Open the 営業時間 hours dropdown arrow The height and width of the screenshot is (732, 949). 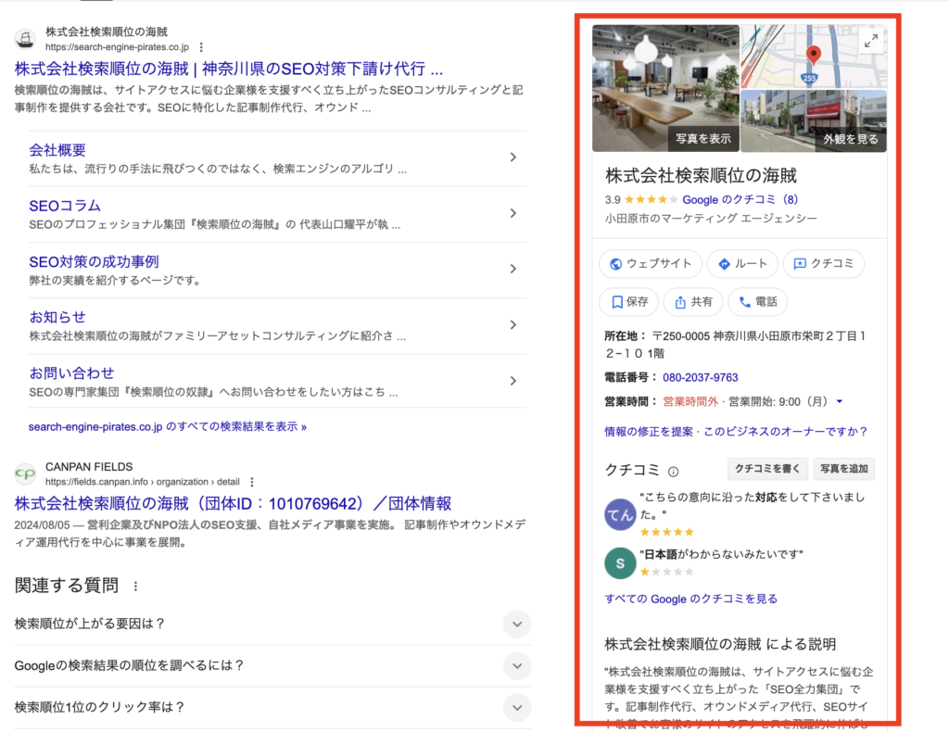(840, 401)
